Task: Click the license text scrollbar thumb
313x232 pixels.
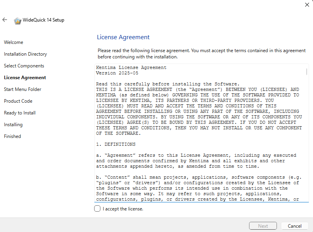Action: (x=307, y=72)
